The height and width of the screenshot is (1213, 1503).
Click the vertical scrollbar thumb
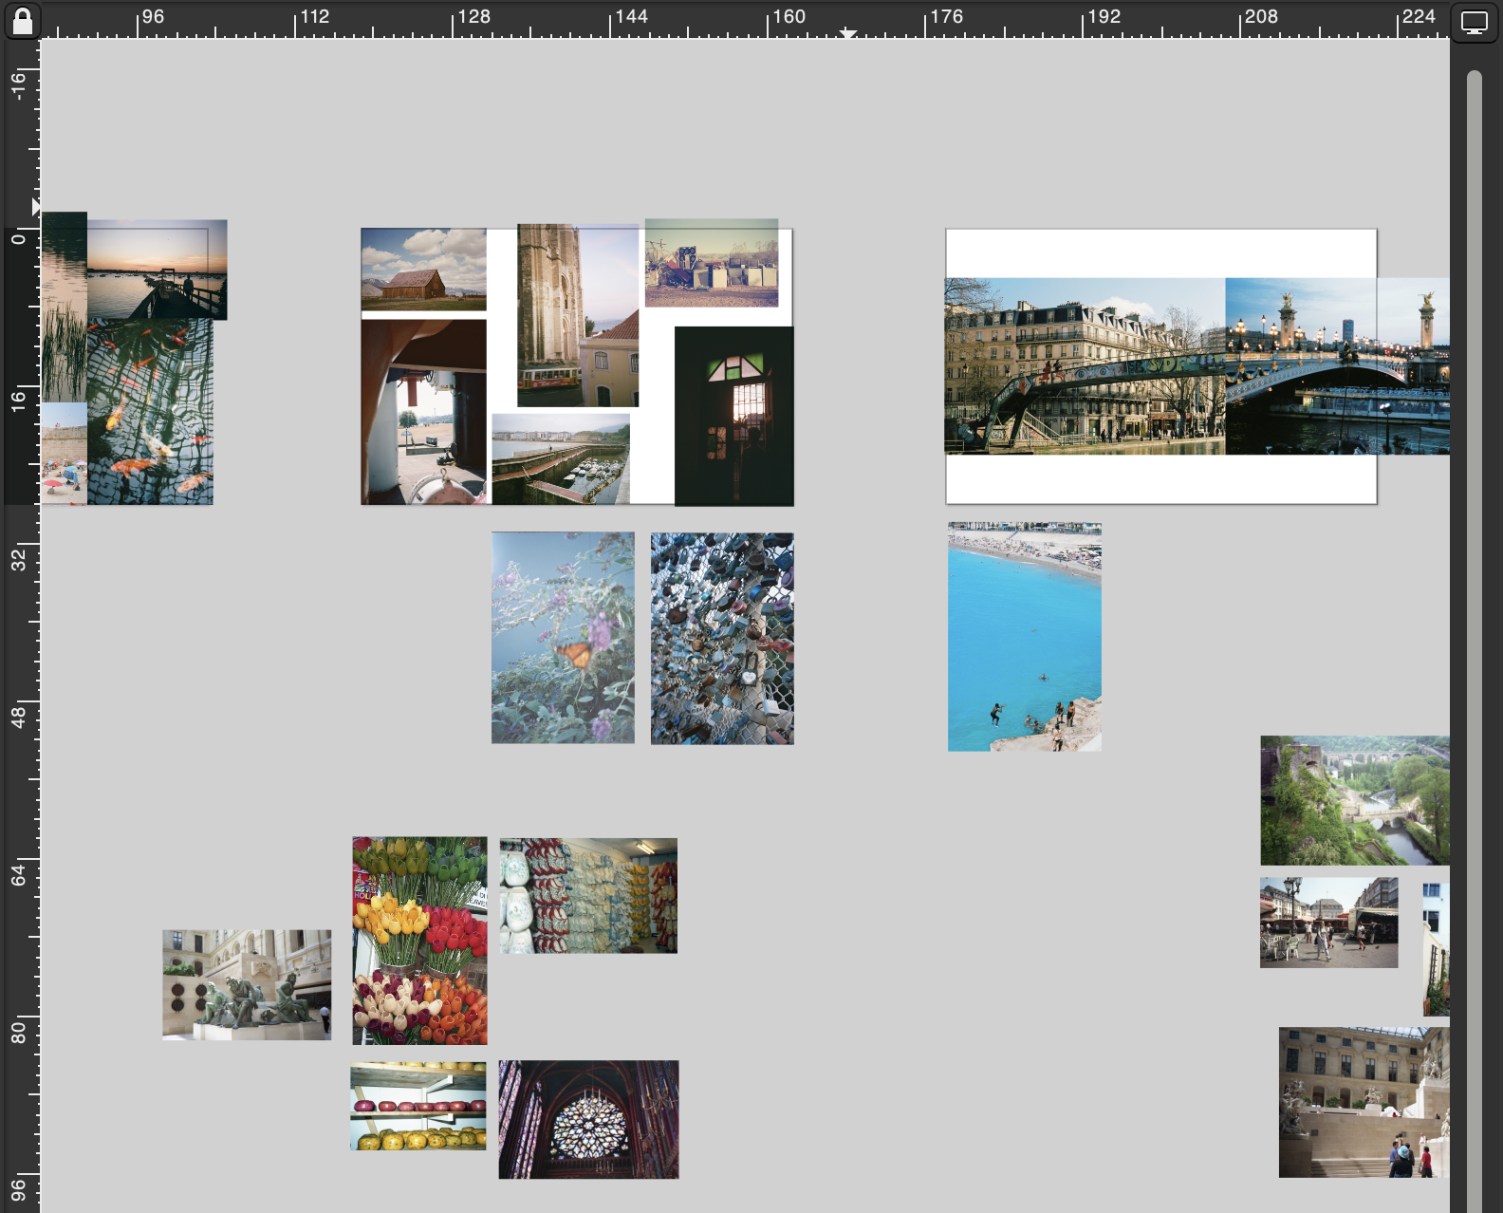pyautogui.click(x=1474, y=569)
